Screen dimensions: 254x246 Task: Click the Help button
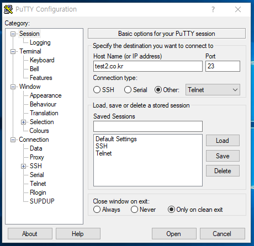pos(78,234)
